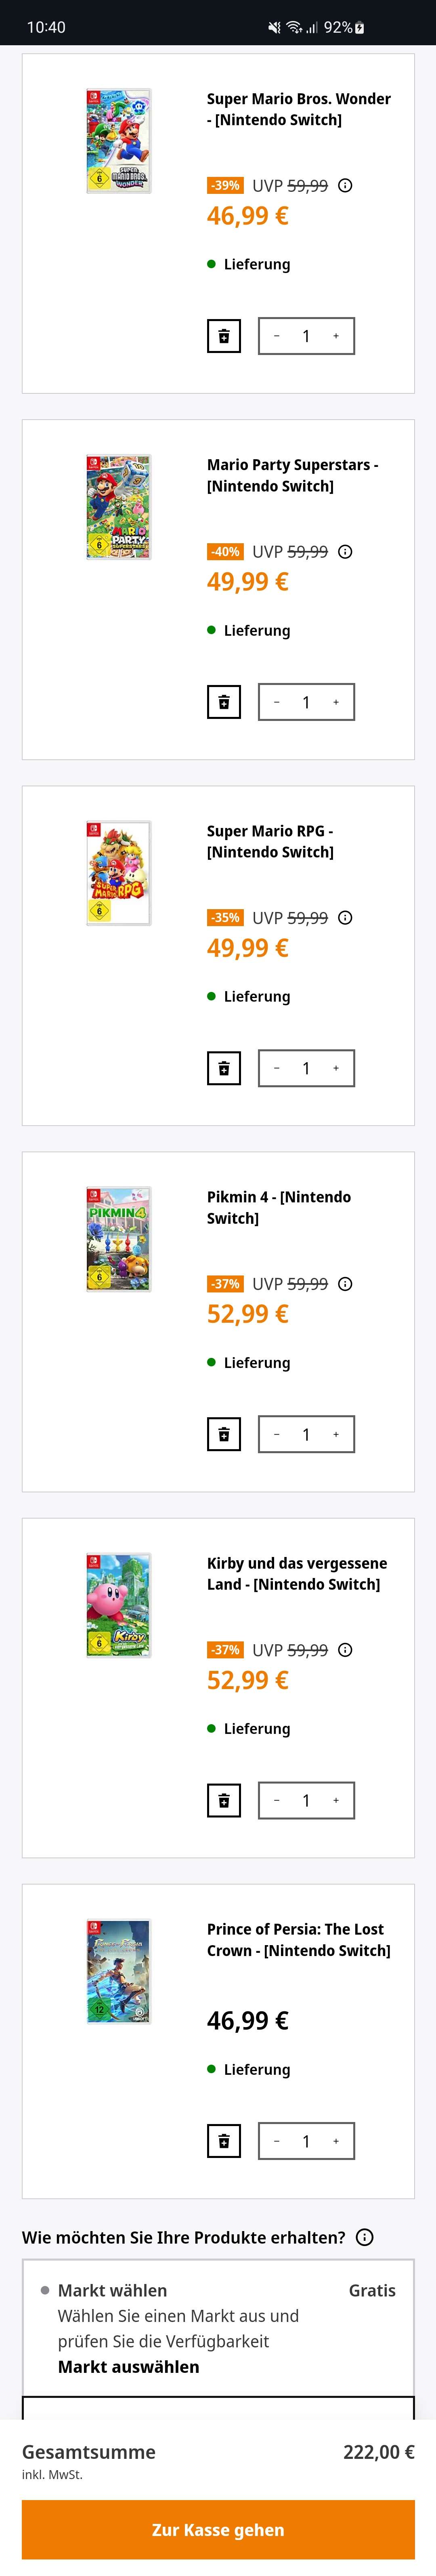Decrease quantity of Mario Party Superstars
The width and height of the screenshot is (436, 2576).
click(277, 702)
